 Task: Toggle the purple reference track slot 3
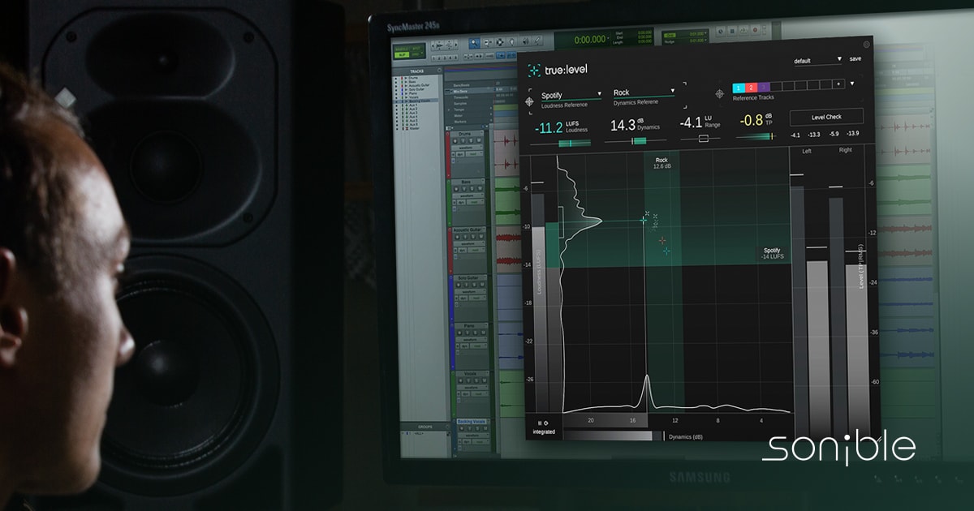point(764,88)
